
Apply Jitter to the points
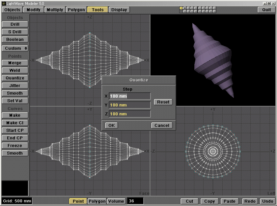coord(14,85)
